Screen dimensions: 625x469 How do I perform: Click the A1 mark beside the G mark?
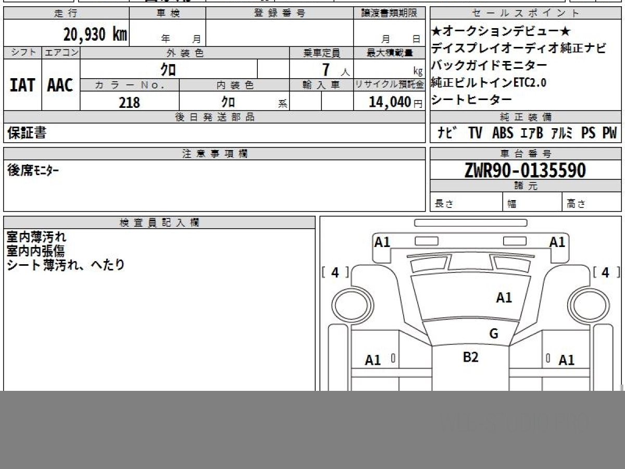tap(504, 298)
